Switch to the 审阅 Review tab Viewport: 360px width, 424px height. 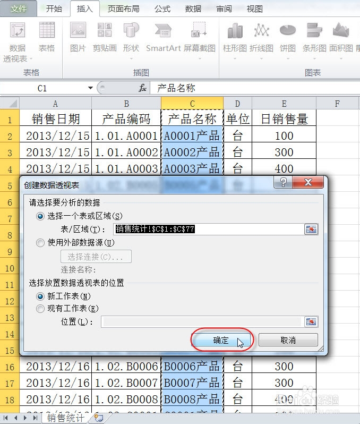pyautogui.click(x=224, y=9)
